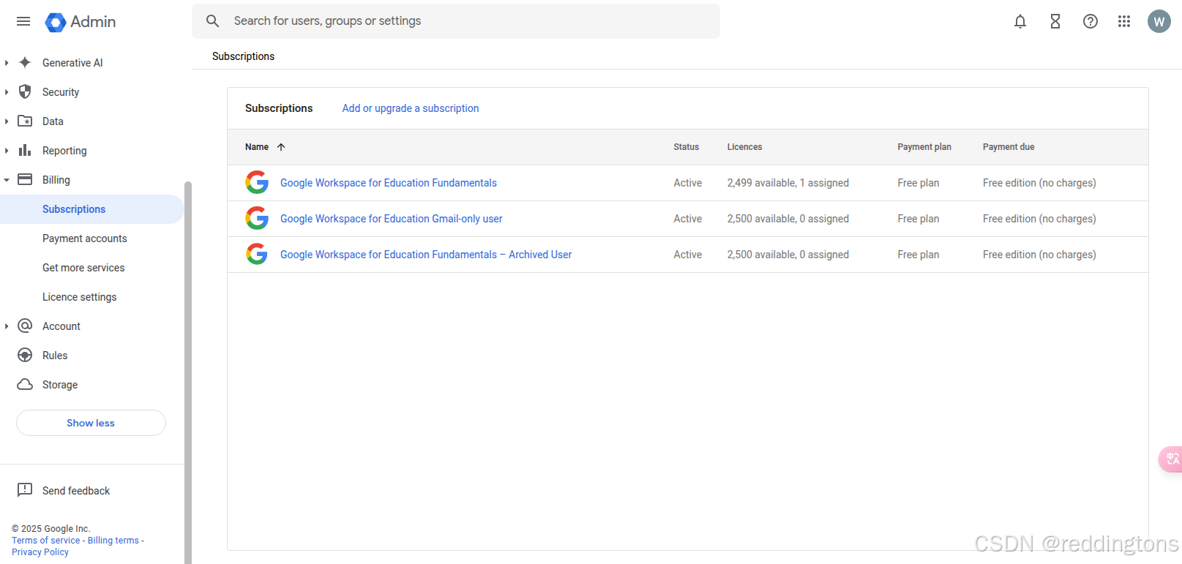Click the Licences column header
The width and height of the screenshot is (1182, 564).
[x=744, y=147]
